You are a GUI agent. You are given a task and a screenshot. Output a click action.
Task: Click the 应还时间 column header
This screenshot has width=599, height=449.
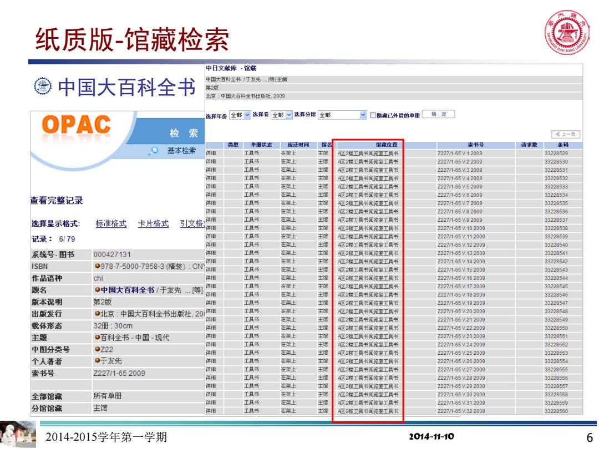298,145
